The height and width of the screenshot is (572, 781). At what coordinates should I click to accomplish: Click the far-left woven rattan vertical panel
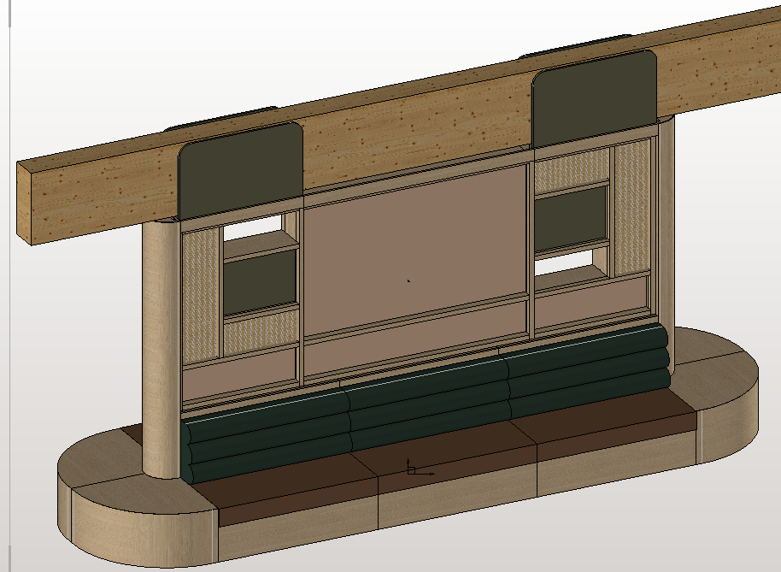tap(201, 291)
